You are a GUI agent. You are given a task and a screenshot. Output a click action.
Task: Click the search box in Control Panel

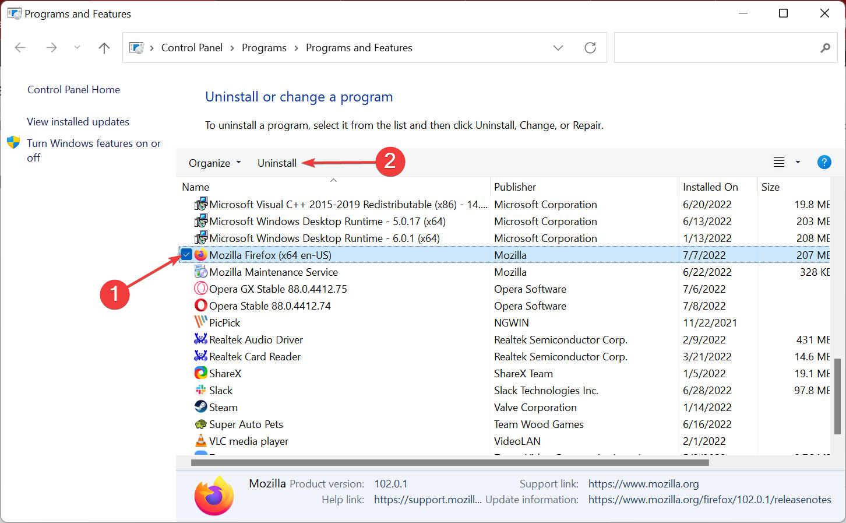[725, 47]
